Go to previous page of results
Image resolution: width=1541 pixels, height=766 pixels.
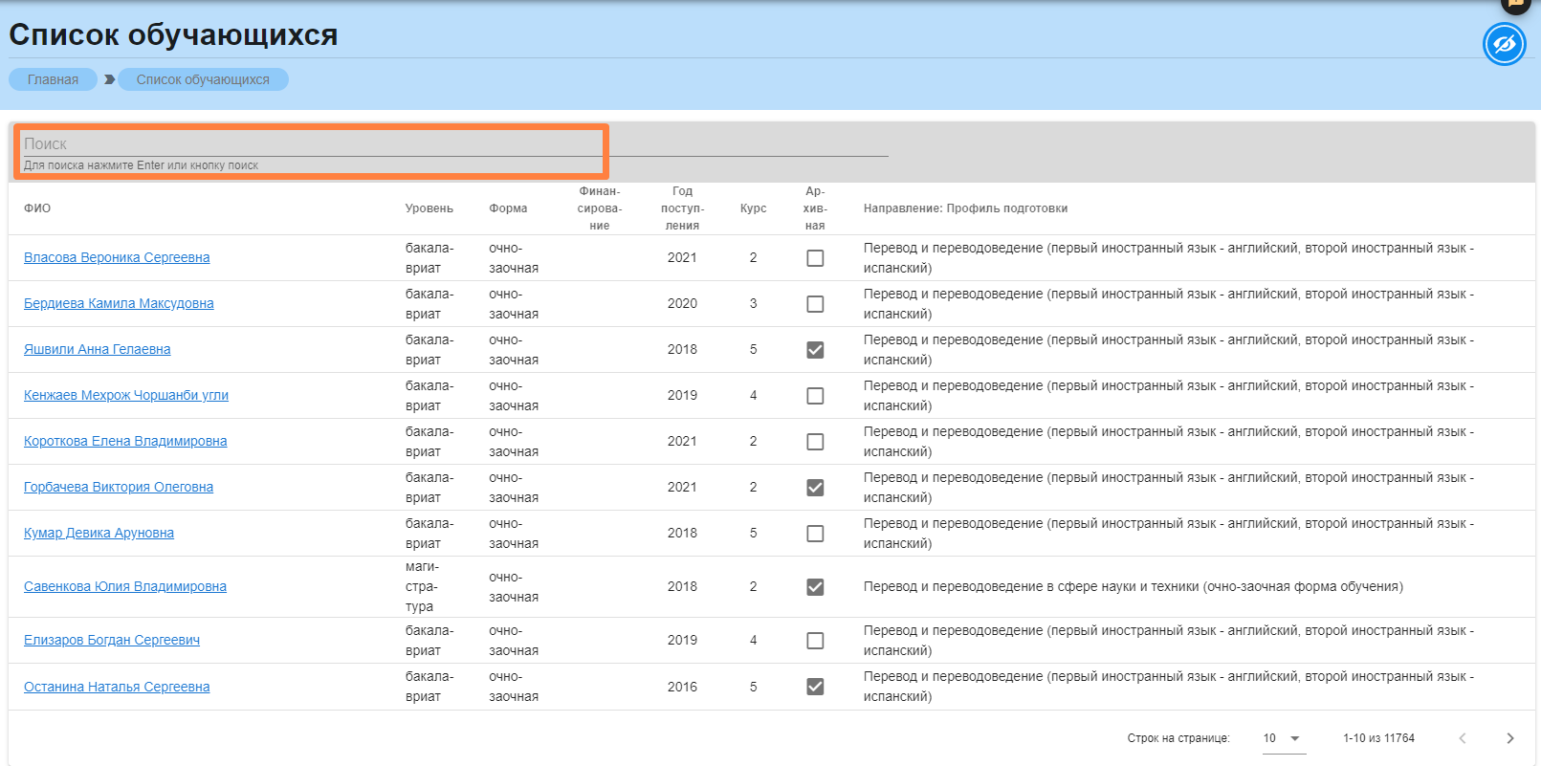pyautogui.click(x=1462, y=738)
